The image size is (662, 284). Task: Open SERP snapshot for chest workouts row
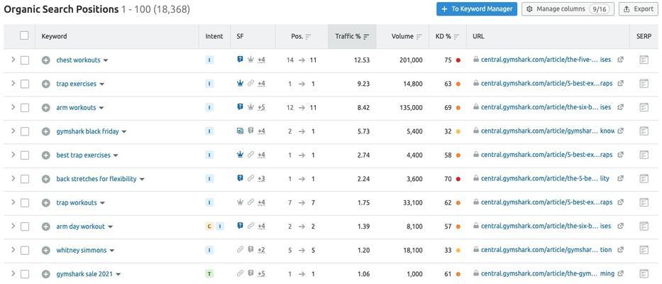coord(644,60)
